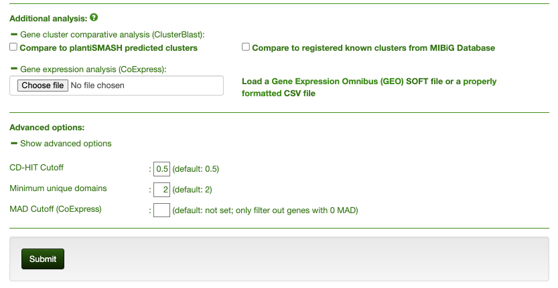Screen dimensions: 558x288
Task: Click the Choose file button
Action: coord(43,86)
